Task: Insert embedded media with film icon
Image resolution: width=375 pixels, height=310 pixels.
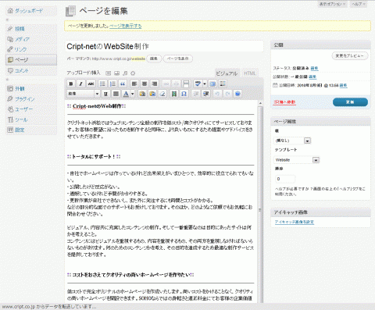Action: click(174, 94)
